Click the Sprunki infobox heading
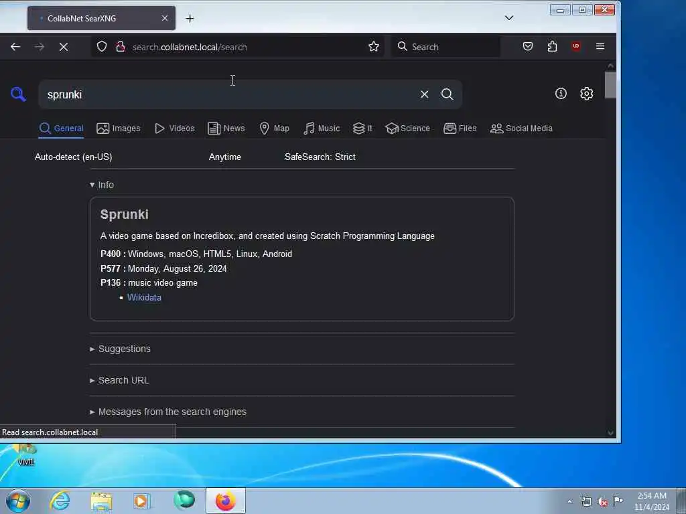 pos(124,214)
